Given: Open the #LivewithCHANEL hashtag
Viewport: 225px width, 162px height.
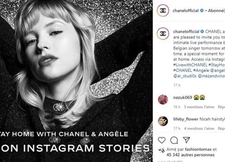Looking at the screenshot, I should pos(190,65).
